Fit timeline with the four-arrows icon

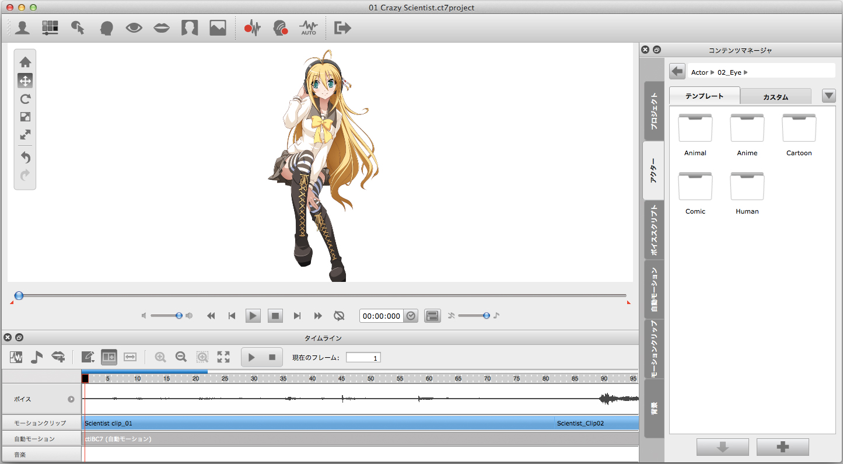click(x=223, y=357)
